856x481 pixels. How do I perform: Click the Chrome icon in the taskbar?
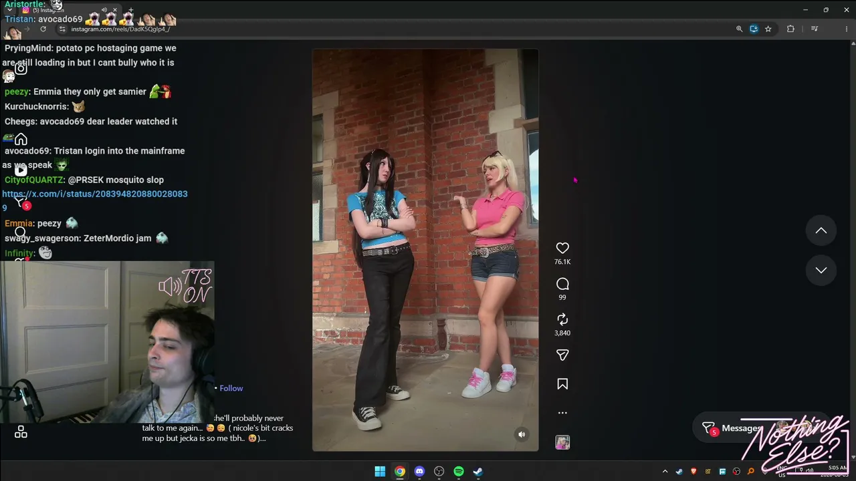pos(399,472)
